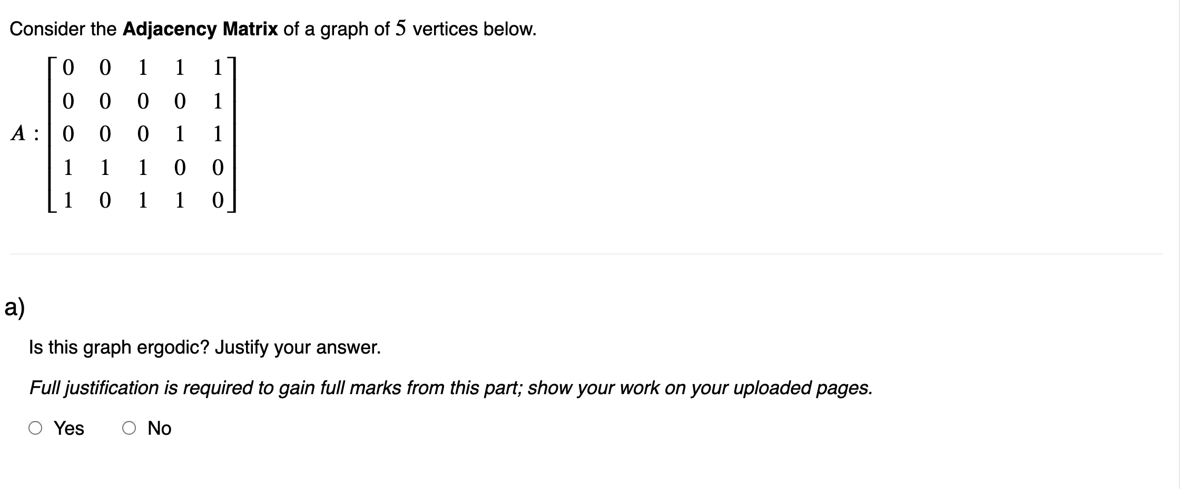Click the "a)" part label
The height and width of the screenshot is (489, 1180).
(15, 308)
